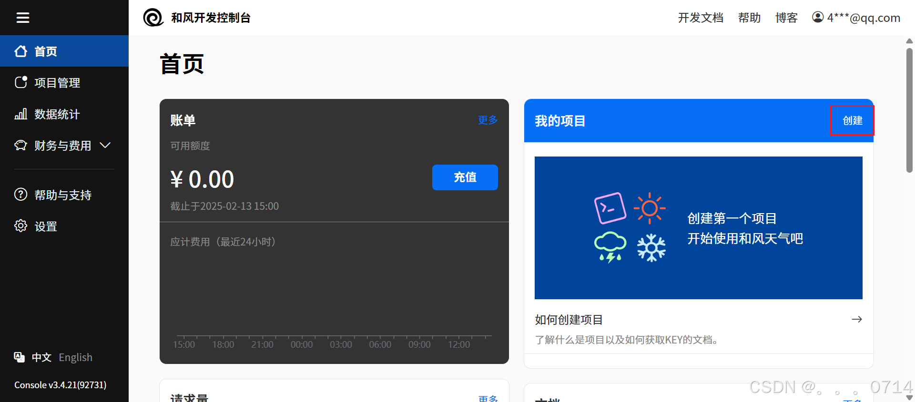Click 更多 in the 请求量 card
The width and height of the screenshot is (915, 402).
[488, 399]
